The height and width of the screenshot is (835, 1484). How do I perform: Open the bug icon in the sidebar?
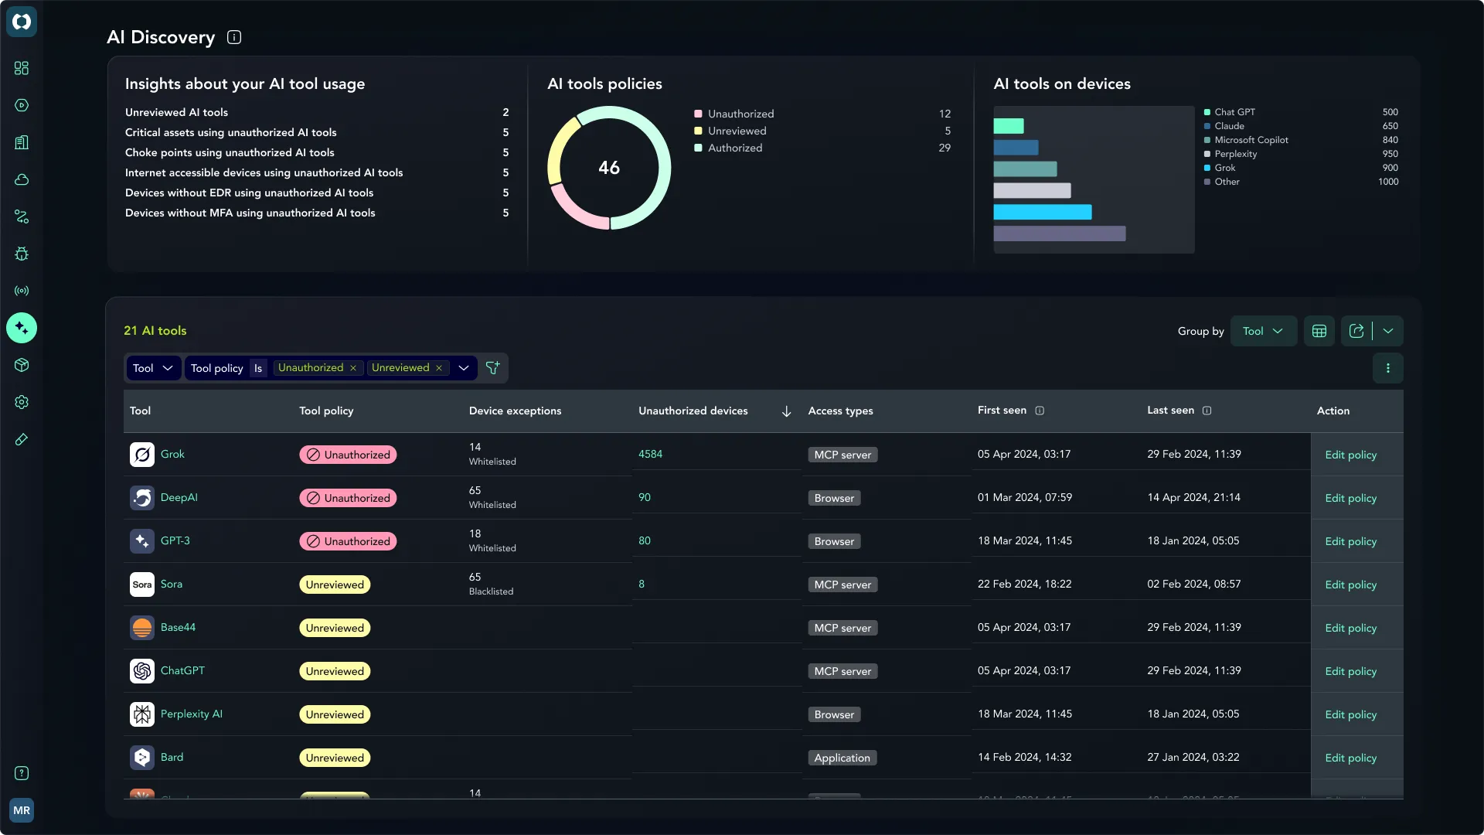[x=22, y=254]
